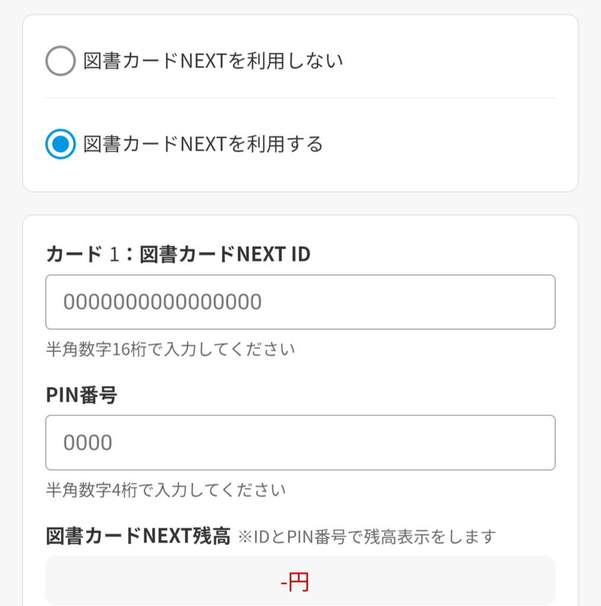The image size is (601, 606).
Task: Click the PIN番号 heading label
Action: (81, 395)
